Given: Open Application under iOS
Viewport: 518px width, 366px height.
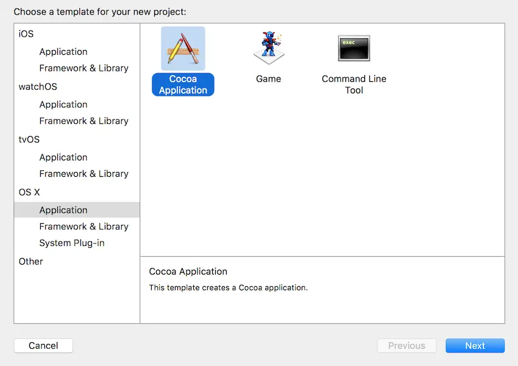Looking at the screenshot, I should pos(63,52).
